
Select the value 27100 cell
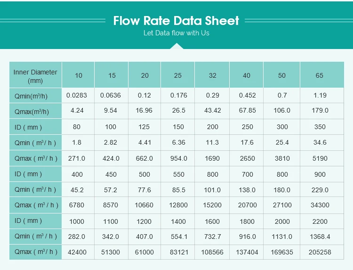(x=281, y=205)
